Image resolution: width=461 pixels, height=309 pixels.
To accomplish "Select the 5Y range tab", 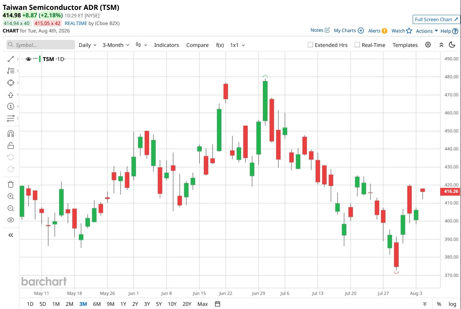I will click(159, 304).
